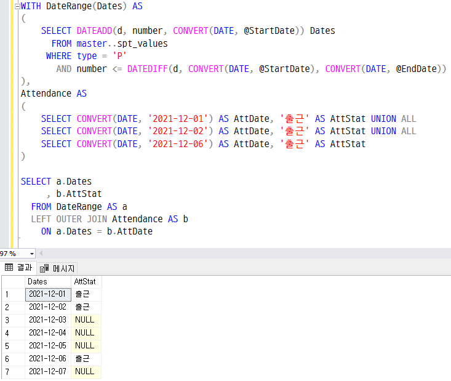451x381 pixels.
Task: Select row header number 1
Action: (x=14, y=294)
